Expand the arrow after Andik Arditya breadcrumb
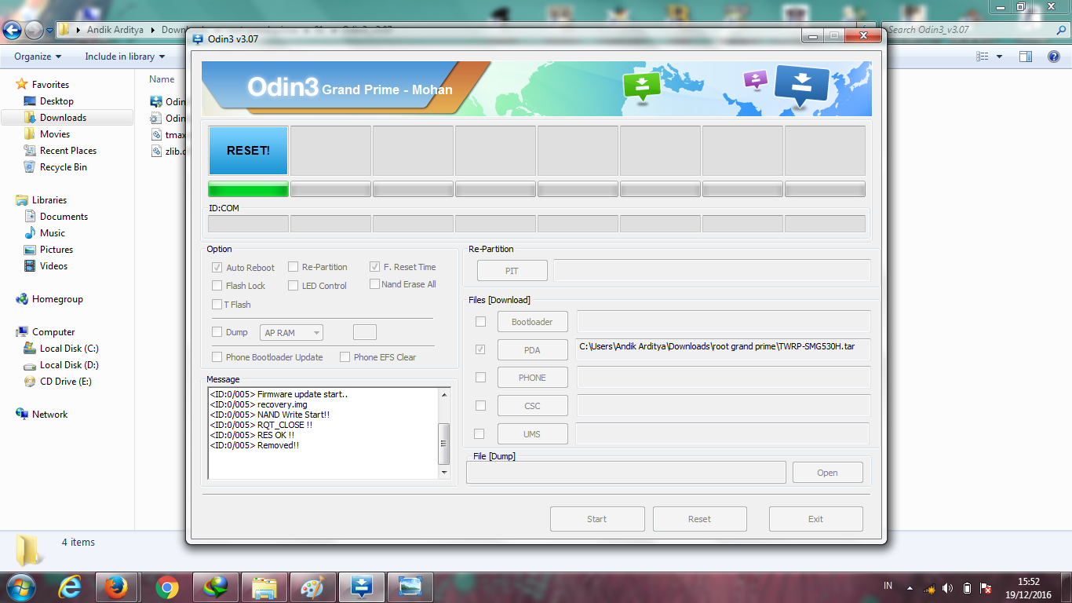The width and height of the screenshot is (1072, 603). [x=153, y=30]
